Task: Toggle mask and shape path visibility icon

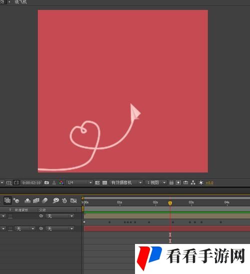Action: (16, 183)
